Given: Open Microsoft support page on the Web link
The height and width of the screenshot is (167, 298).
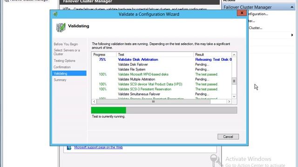Looking at the screenshot, I should pos(98,148).
